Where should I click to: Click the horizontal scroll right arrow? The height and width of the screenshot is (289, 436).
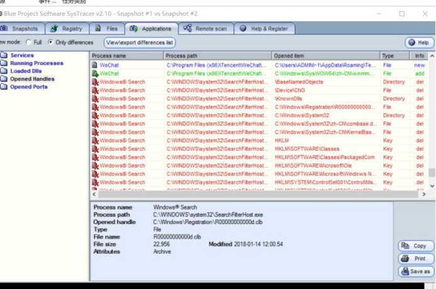coord(424,194)
